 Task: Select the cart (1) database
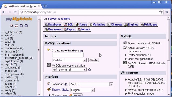(9, 39)
